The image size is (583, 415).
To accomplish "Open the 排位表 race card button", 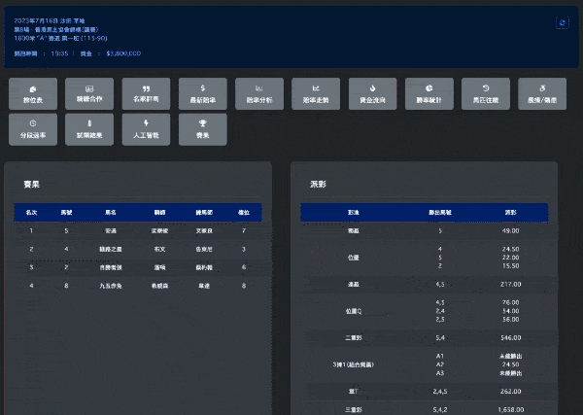I will coord(33,93).
